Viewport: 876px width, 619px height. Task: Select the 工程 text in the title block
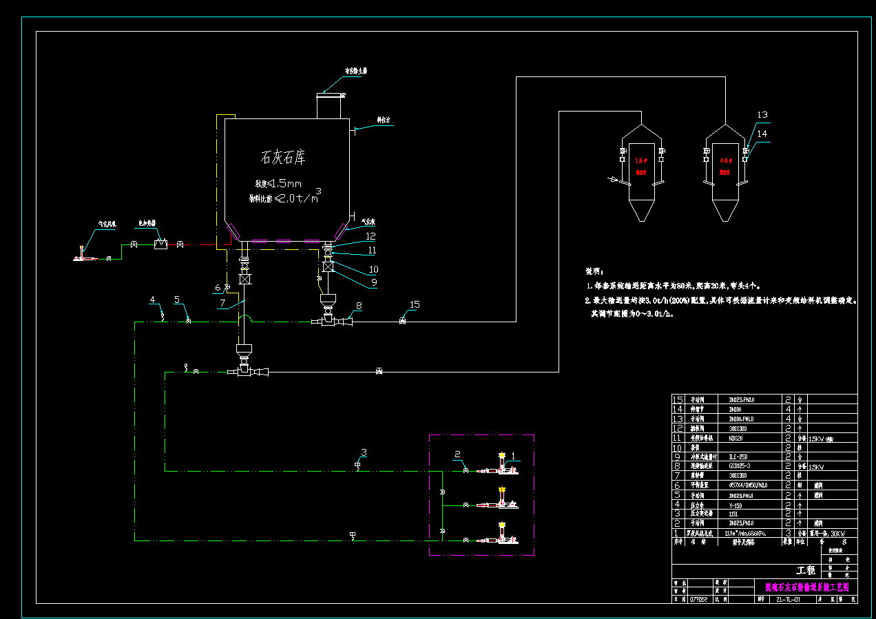806,571
